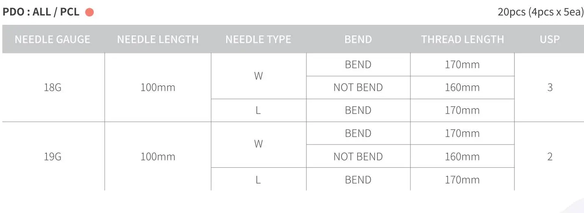This screenshot has height=213, width=584.
Task: Select the 160mm thread length for 19G
Action: click(x=462, y=157)
